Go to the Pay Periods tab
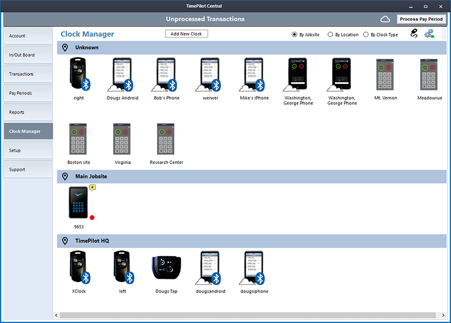The height and width of the screenshot is (323, 451). click(x=28, y=93)
